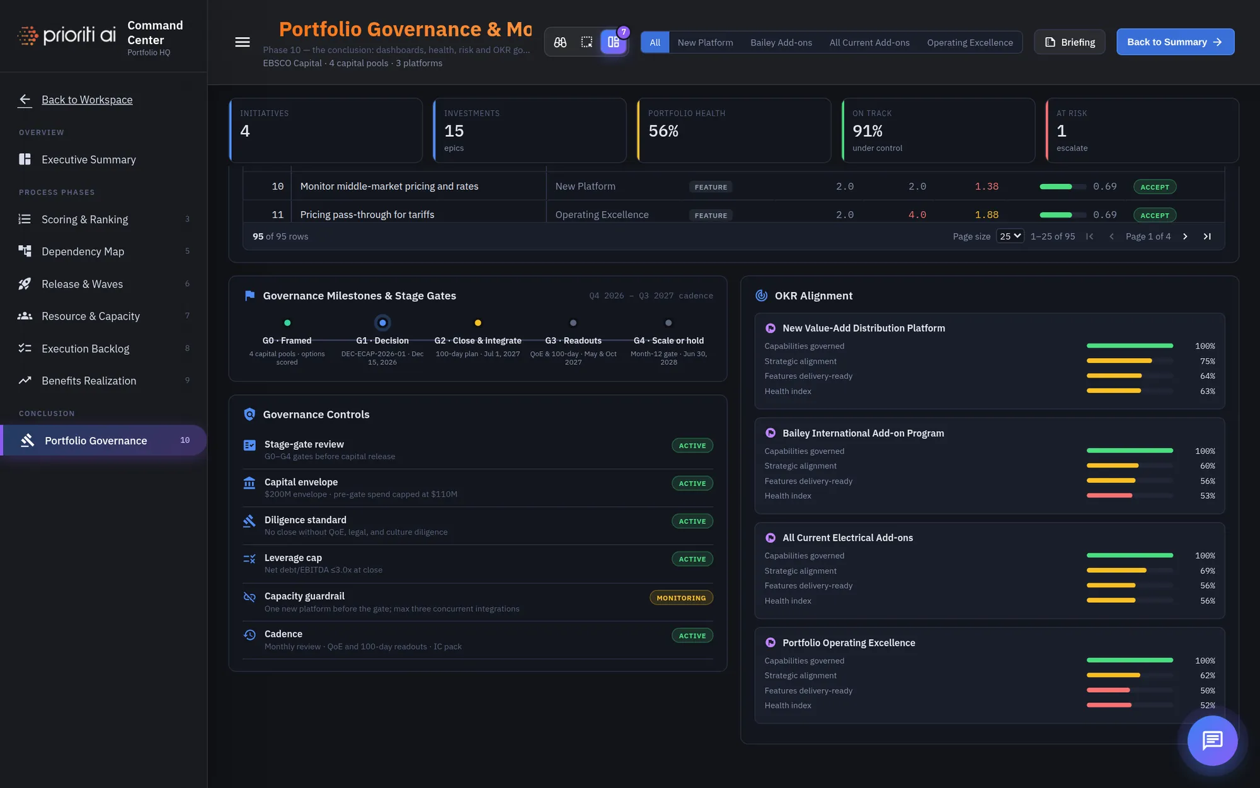
Task: Click the Benefits Realization trend icon
Action: (x=25, y=380)
